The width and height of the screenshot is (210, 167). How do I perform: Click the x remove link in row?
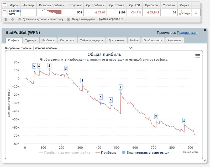click(196, 12)
